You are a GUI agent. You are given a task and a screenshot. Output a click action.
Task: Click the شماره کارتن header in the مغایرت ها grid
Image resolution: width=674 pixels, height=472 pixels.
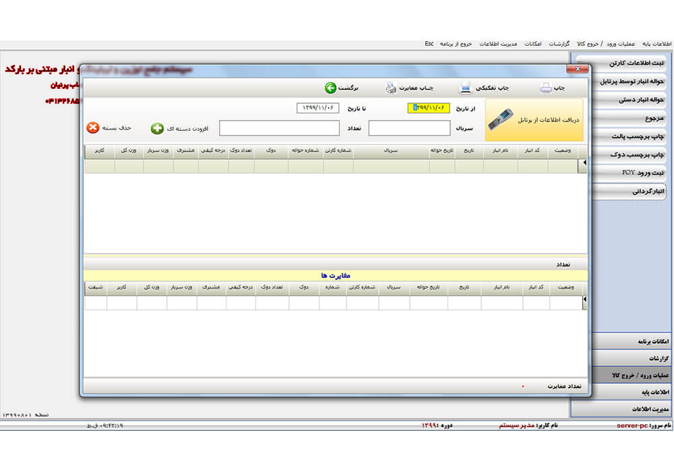(x=362, y=287)
